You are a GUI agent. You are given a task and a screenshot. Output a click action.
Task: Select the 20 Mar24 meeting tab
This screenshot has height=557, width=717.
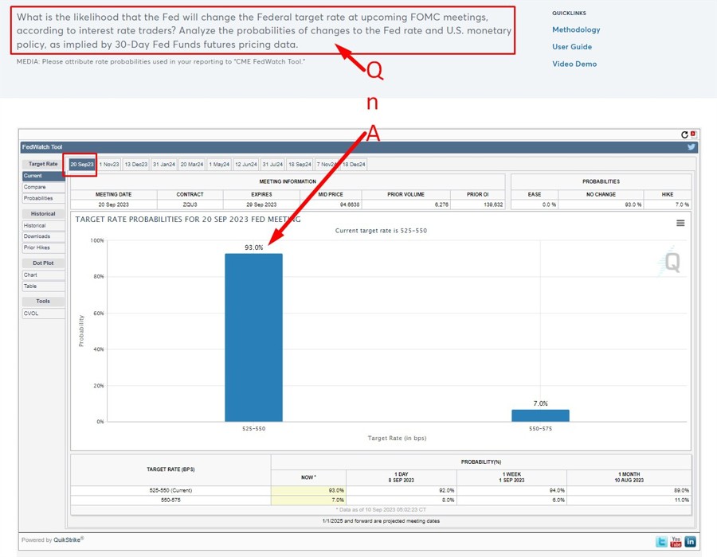[x=192, y=165]
